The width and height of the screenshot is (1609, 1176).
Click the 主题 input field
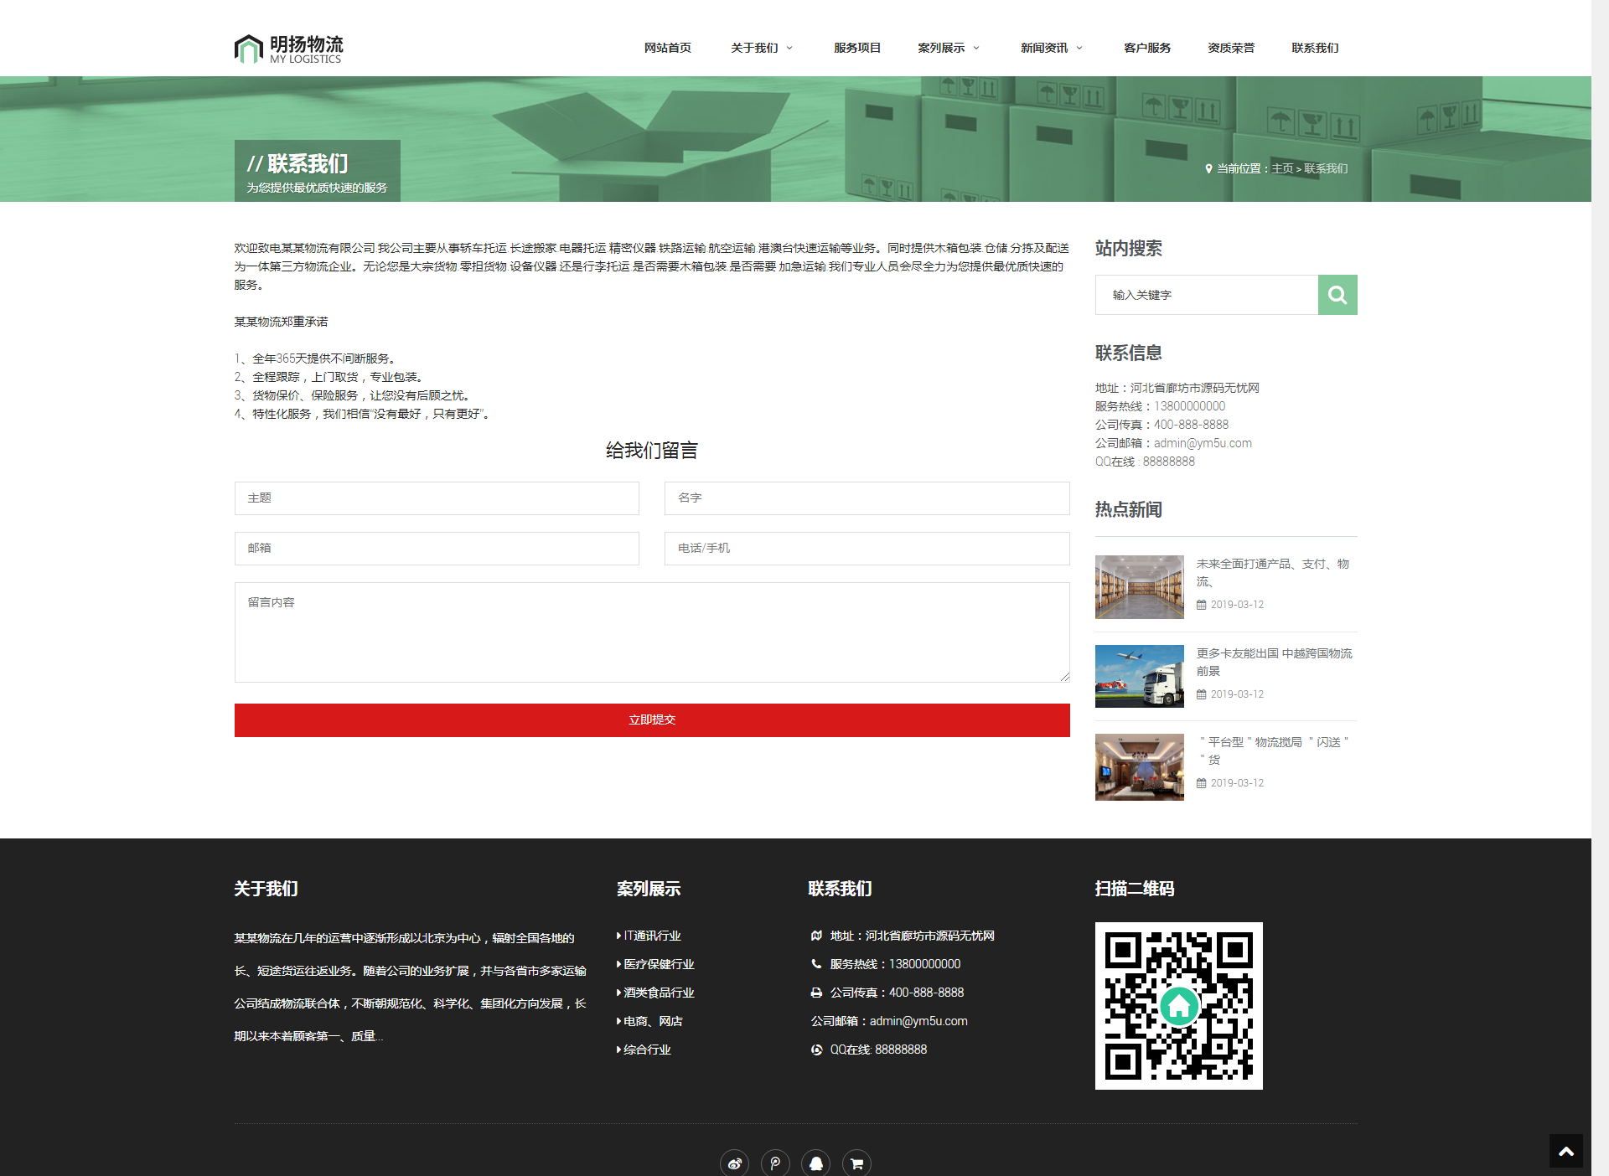coord(437,498)
